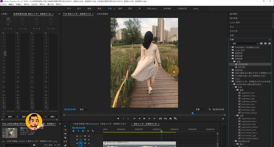Switch to Editing workspace tab

pyautogui.click(x=196, y=9)
